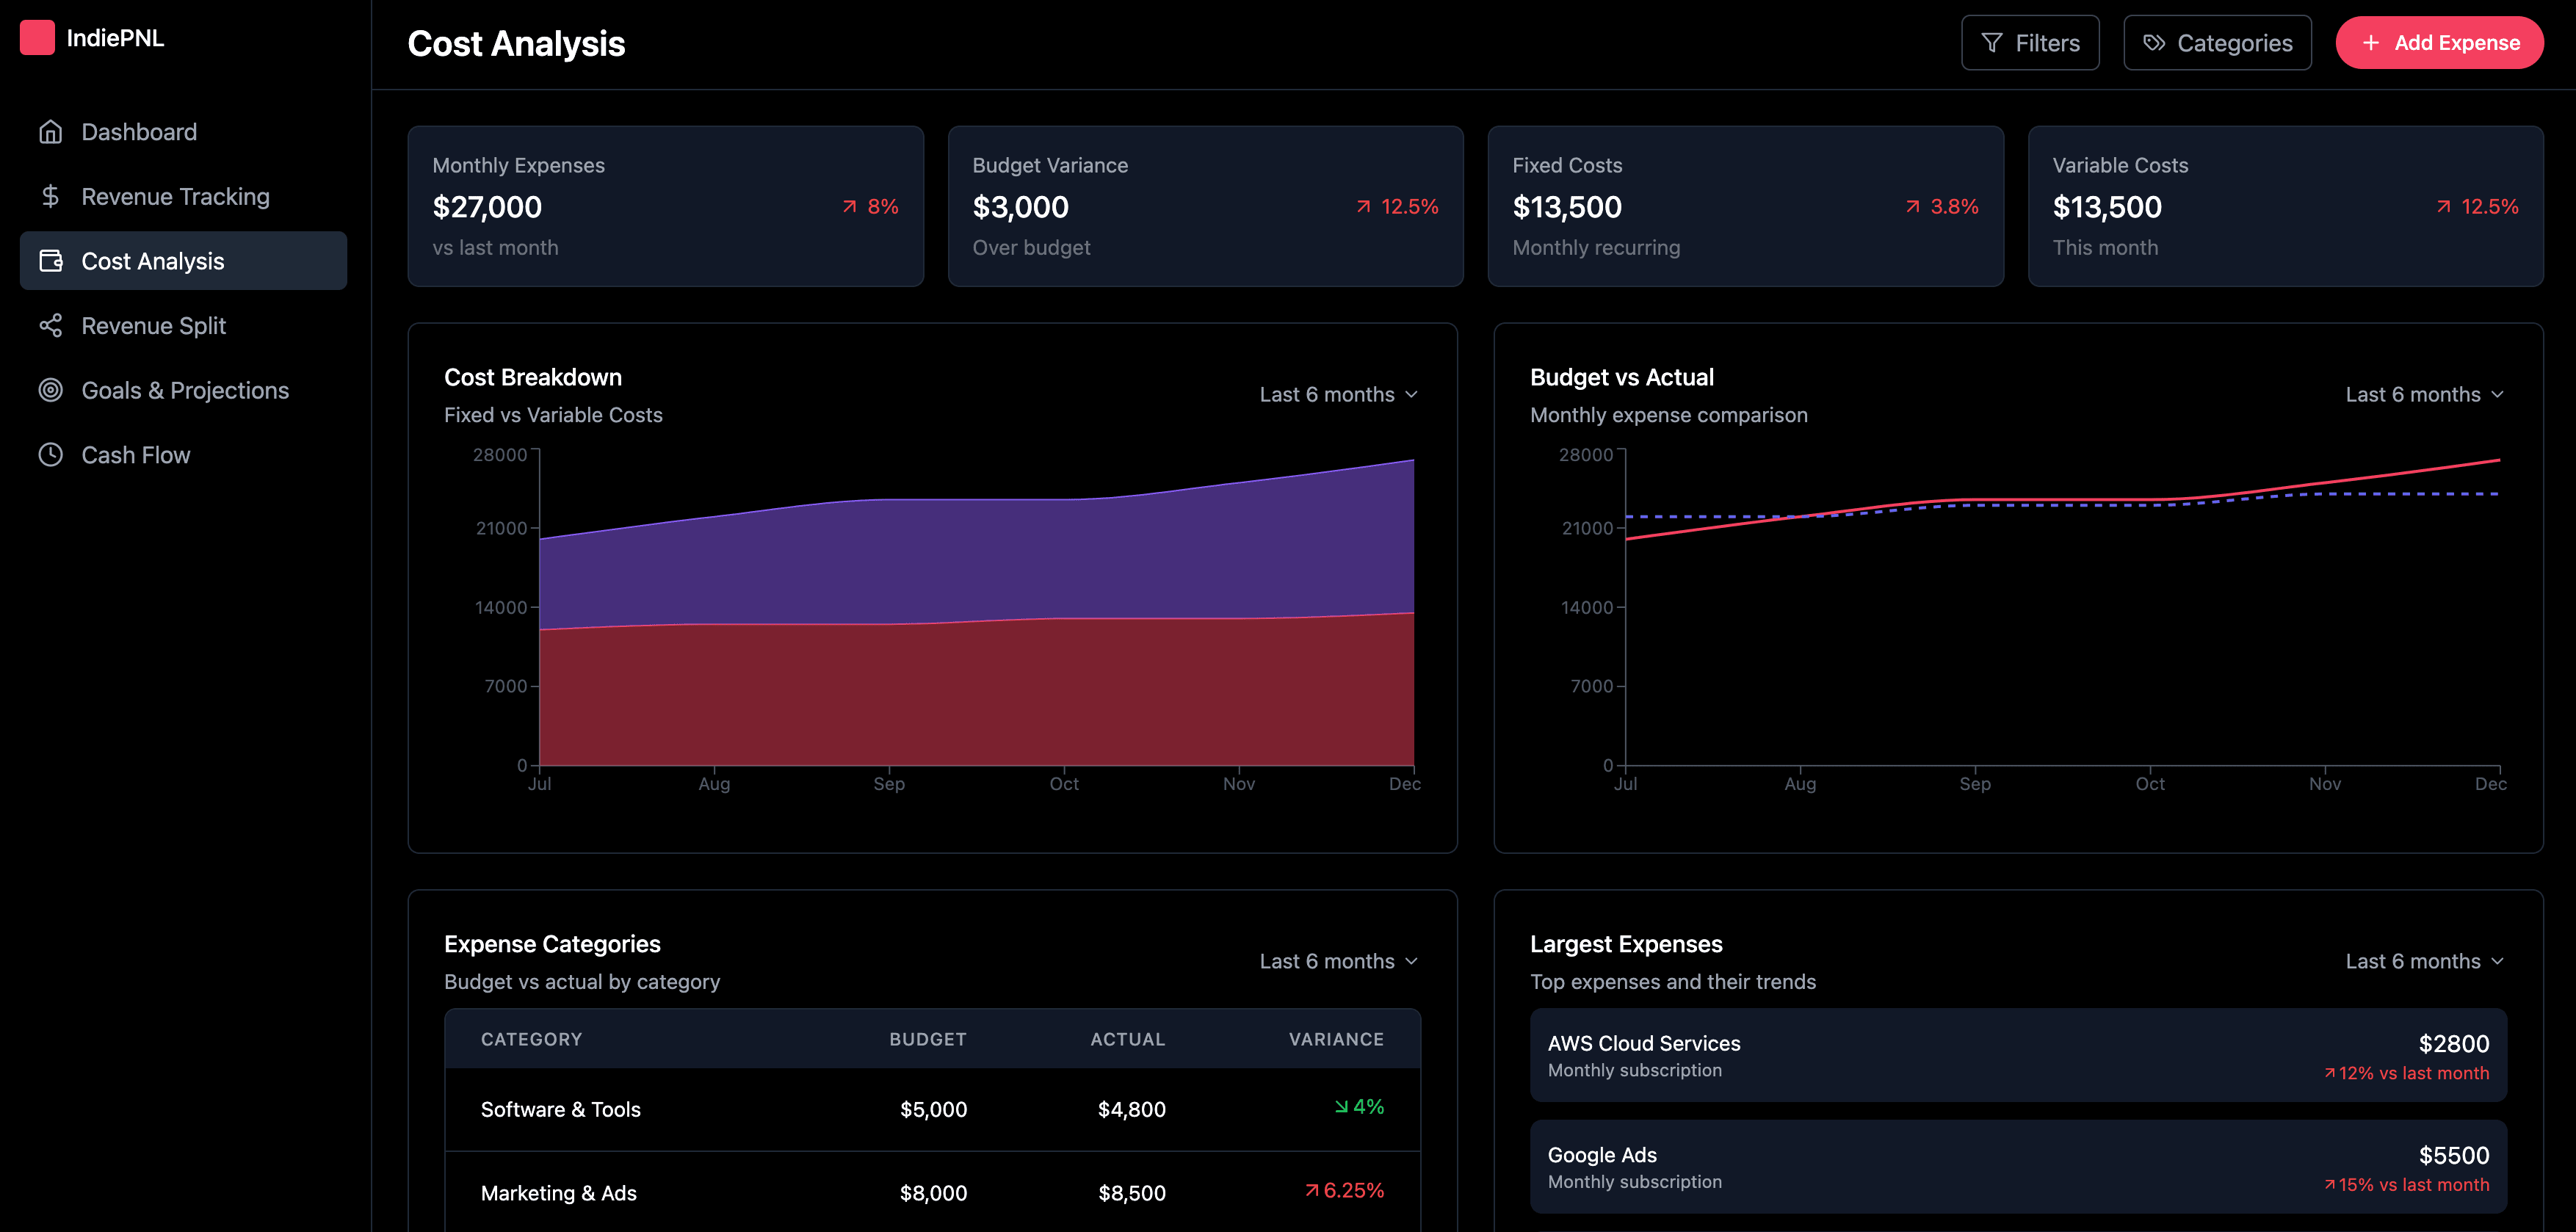Click the Marketing & Ads table row
The height and width of the screenshot is (1232, 2576).
coord(931,1192)
